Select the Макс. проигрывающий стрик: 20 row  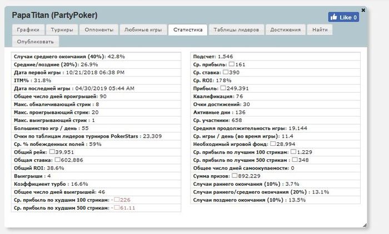pos(96,113)
